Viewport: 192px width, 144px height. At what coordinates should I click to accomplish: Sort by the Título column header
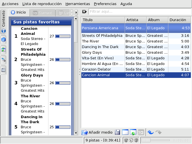click(x=103, y=20)
